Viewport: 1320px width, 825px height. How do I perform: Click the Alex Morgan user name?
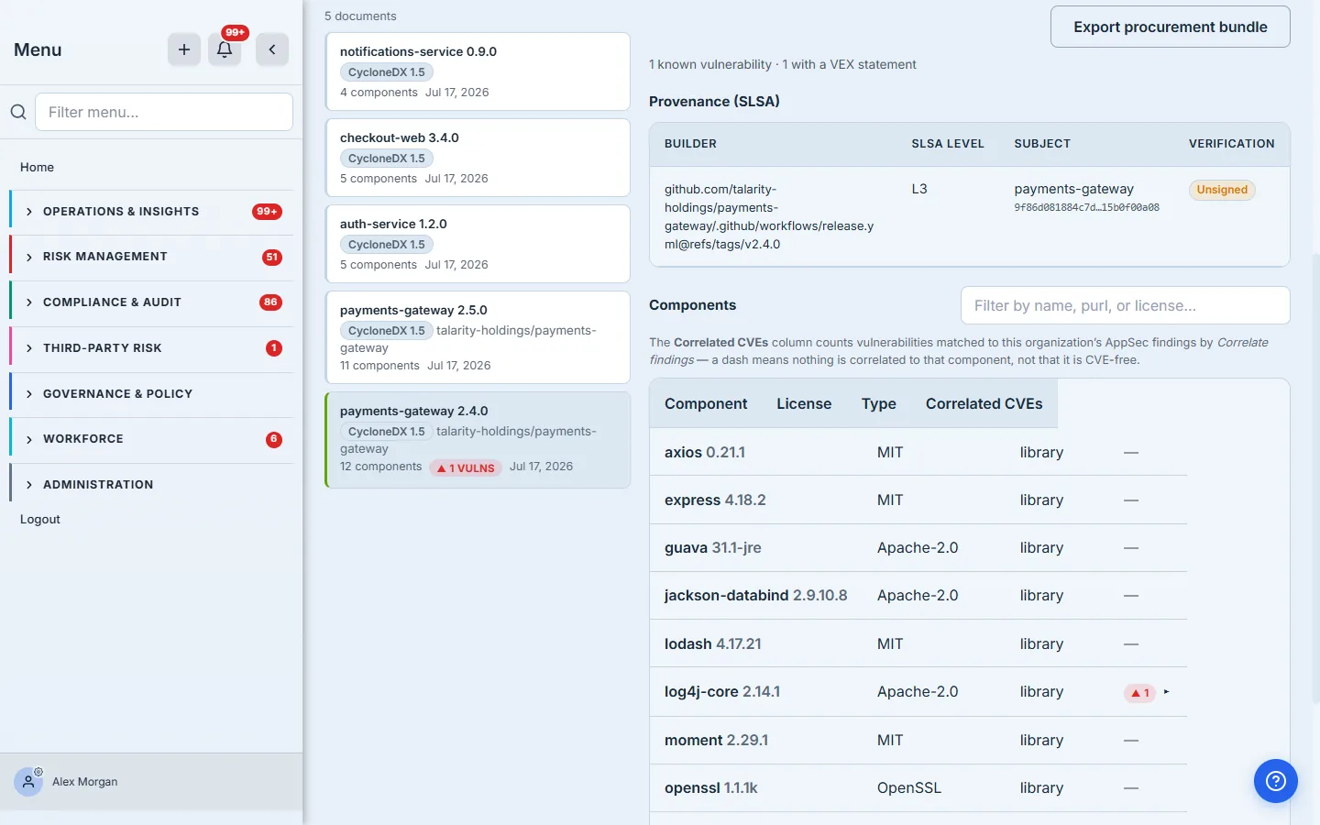[85, 782]
